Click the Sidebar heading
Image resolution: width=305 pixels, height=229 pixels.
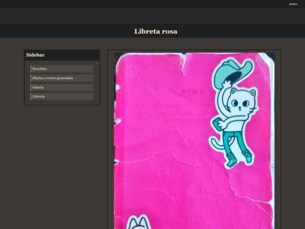(x=36, y=55)
